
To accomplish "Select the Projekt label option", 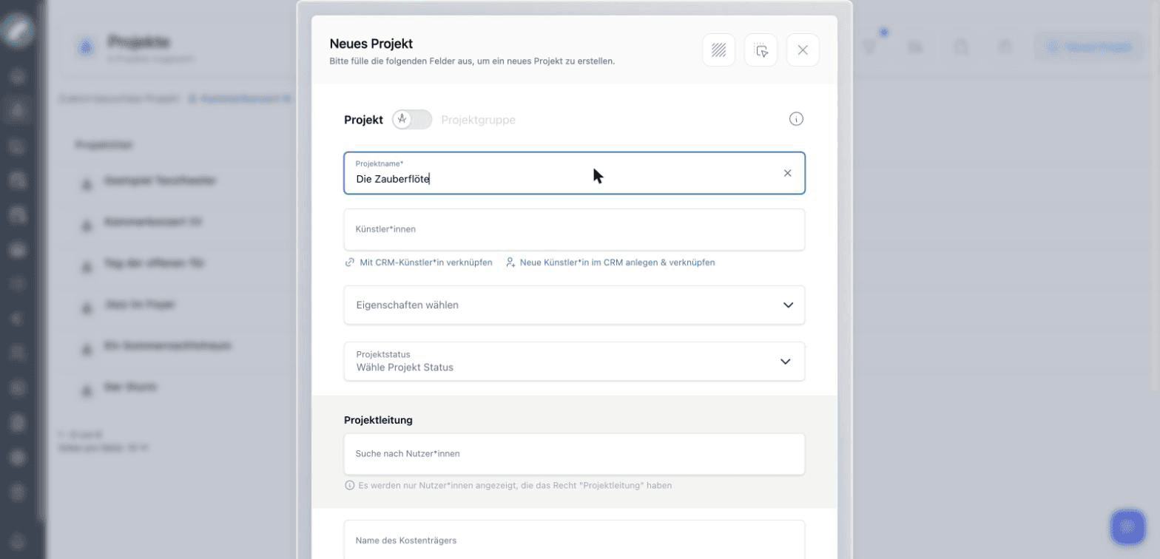I will pyautogui.click(x=363, y=120).
